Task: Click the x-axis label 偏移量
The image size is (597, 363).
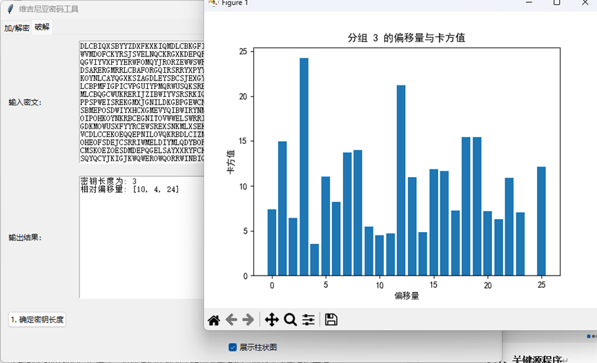Action: 407,295
